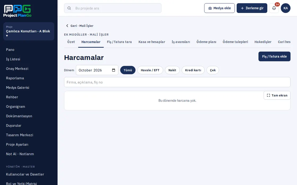Select the Tümü filter chip

click(128, 70)
